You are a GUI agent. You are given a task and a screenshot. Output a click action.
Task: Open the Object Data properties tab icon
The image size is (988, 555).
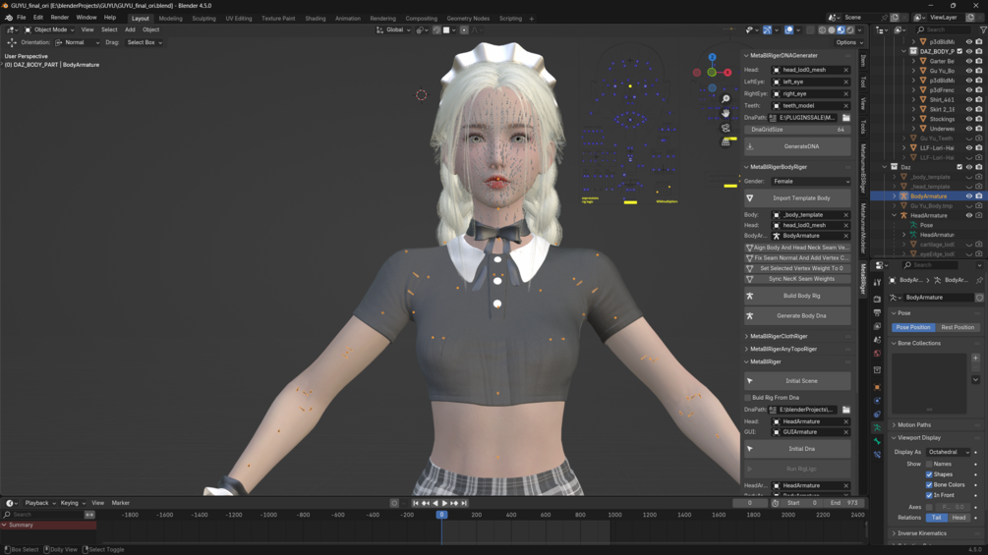[877, 428]
